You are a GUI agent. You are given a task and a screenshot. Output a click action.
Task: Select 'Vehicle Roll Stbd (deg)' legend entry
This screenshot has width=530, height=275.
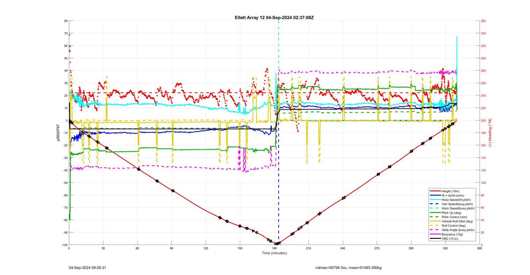(x=457, y=221)
